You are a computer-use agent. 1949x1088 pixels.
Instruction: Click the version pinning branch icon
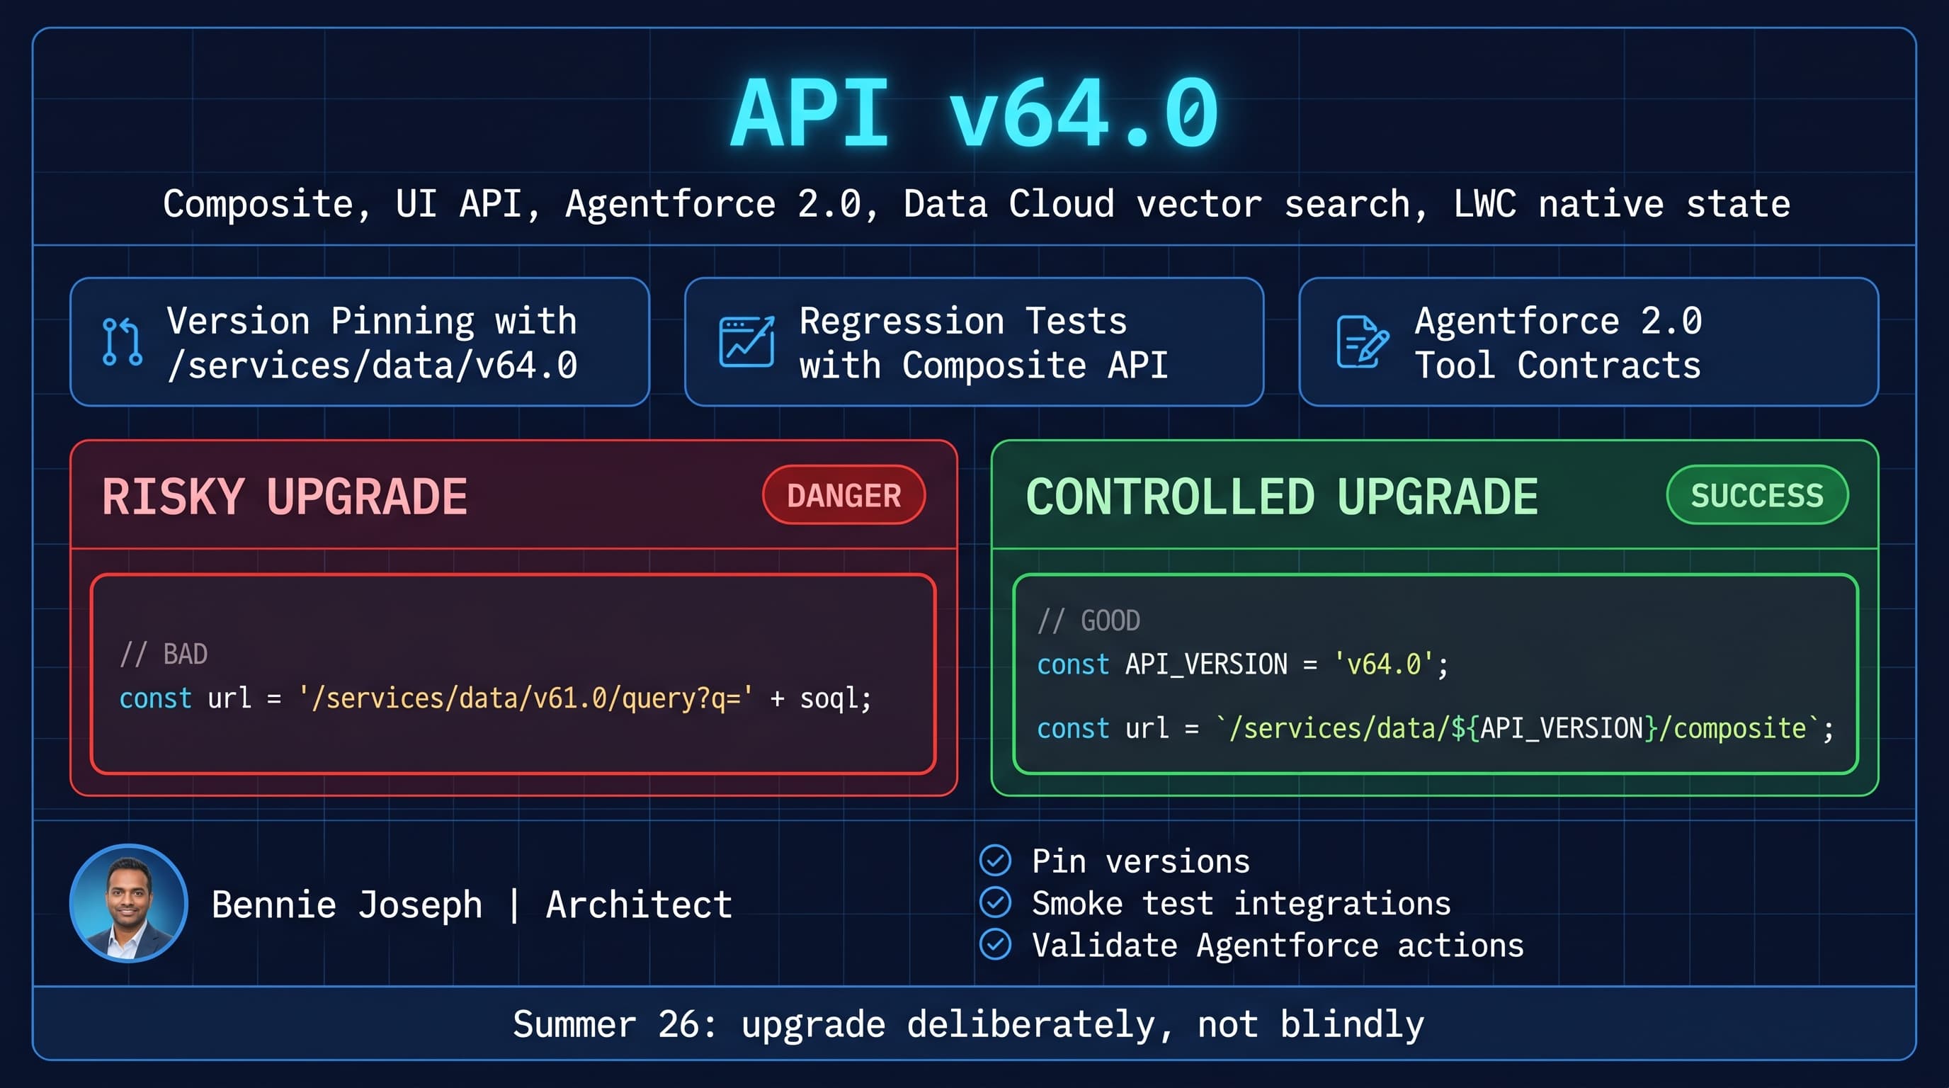pos(123,342)
